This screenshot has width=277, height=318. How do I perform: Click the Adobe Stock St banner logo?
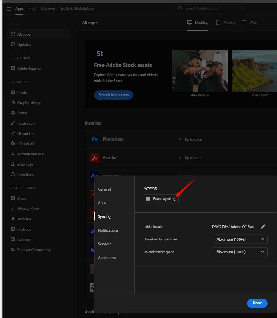[99, 54]
